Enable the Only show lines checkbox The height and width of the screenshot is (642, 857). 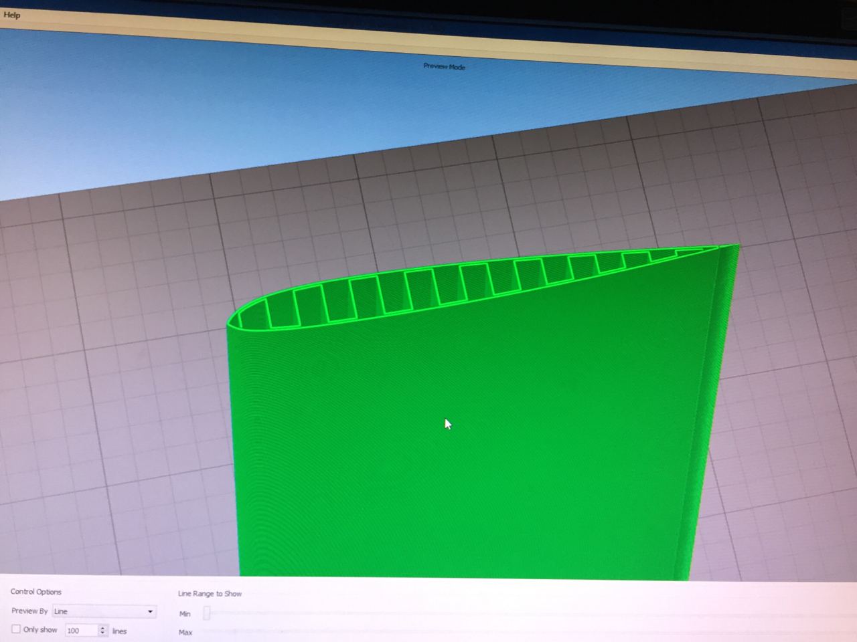coord(16,629)
